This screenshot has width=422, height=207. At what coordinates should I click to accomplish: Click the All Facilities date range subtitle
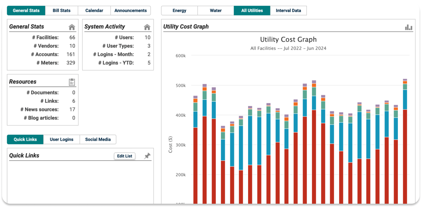pos(288,48)
